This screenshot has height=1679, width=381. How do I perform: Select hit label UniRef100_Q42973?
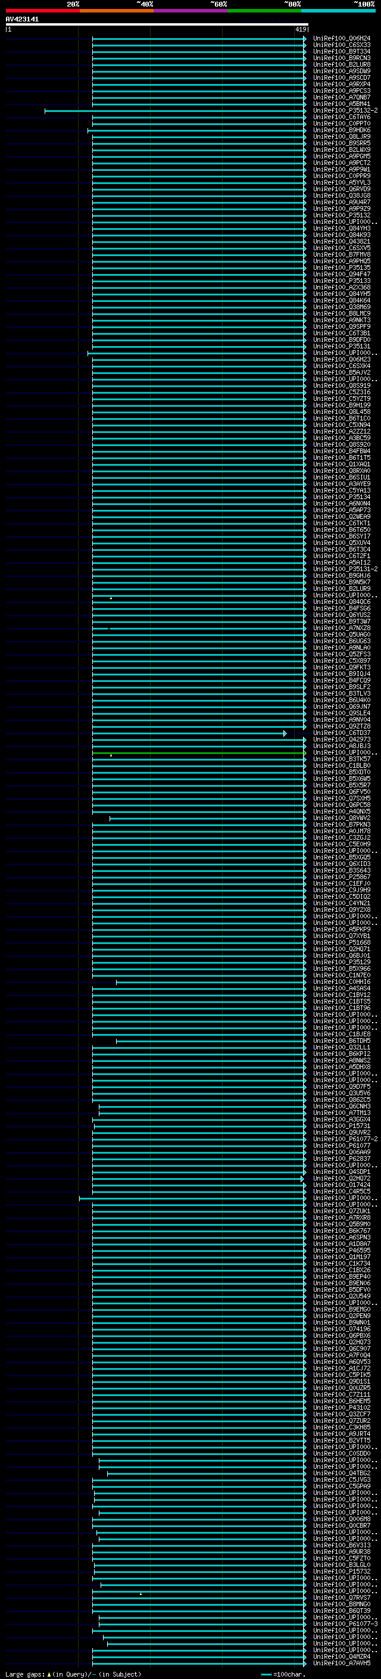pos(342,740)
